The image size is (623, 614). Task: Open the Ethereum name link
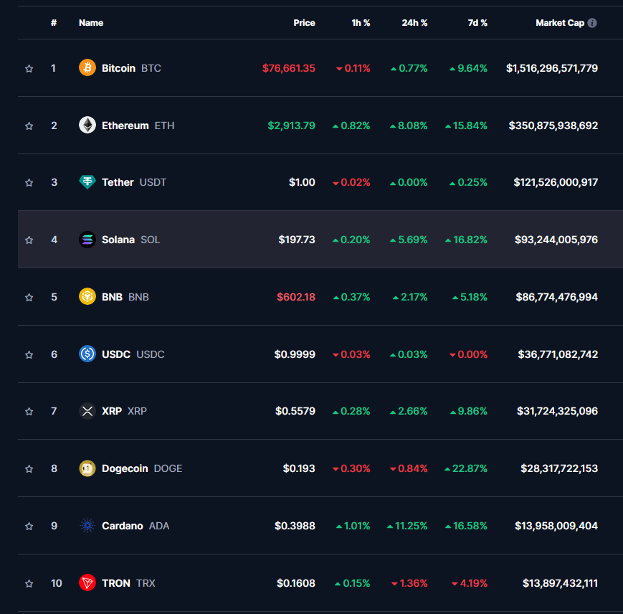click(x=125, y=126)
